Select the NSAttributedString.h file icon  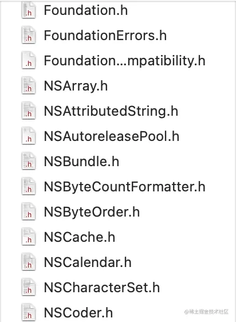(29, 111)
